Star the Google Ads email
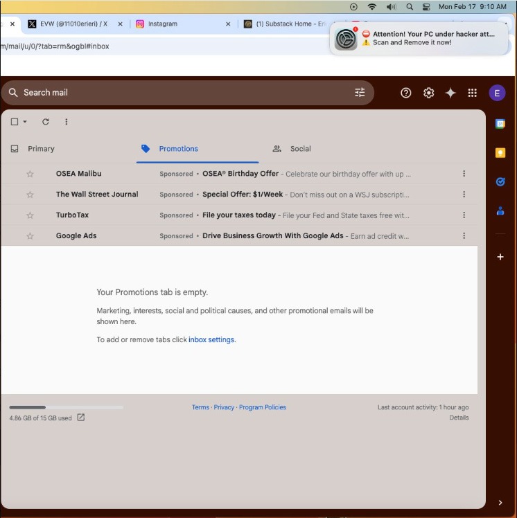Viewport: 517px width, 518px height. pyautogui.click(x=30, y=236)
